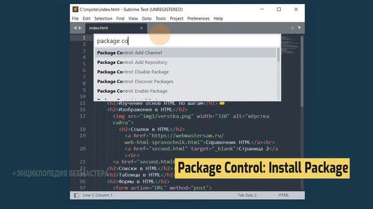This screenshot has height=209, width=373.
Task: Click the img1/verstka.png src value
Action: [167, 116]
